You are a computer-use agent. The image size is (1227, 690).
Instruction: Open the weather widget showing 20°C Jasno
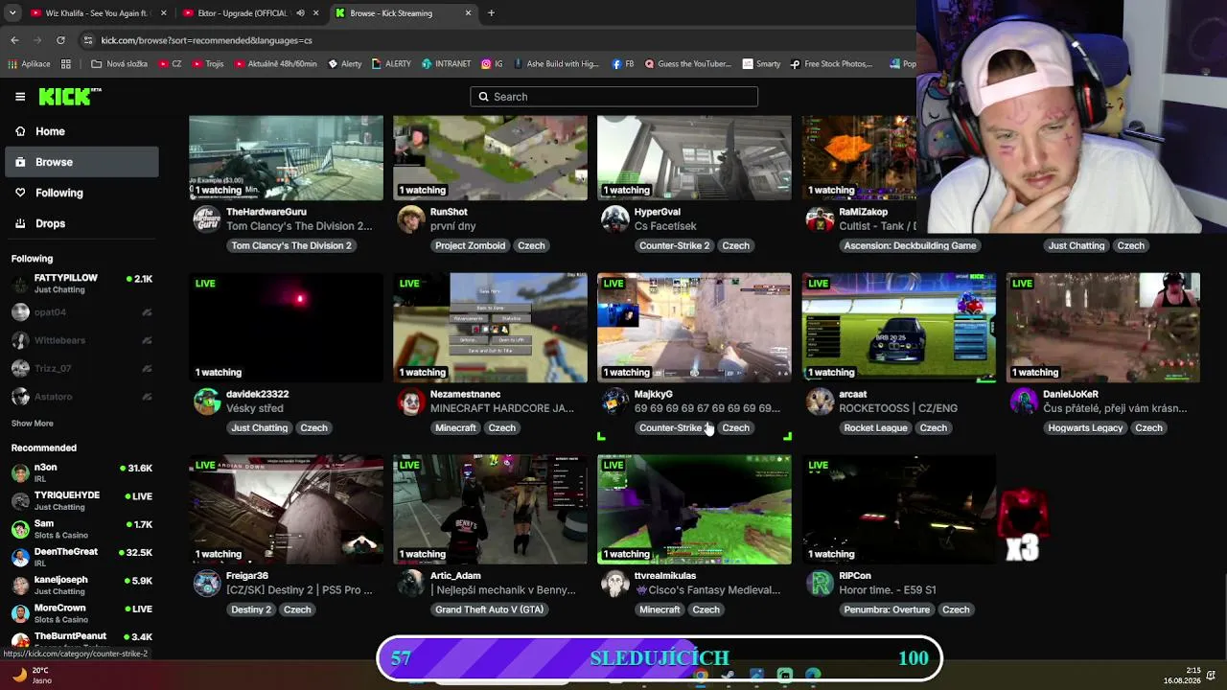31,675
